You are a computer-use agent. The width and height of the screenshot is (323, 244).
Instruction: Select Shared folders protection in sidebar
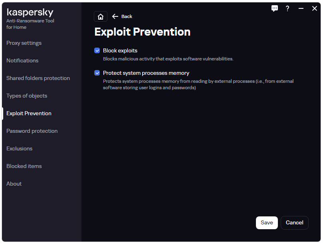coord(38,78)
